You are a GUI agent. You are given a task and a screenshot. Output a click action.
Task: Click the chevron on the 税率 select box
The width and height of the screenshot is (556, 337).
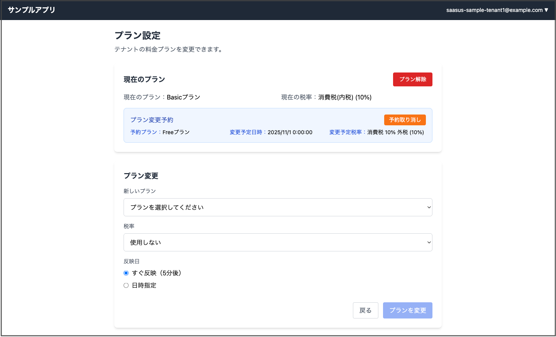[429, 243]
